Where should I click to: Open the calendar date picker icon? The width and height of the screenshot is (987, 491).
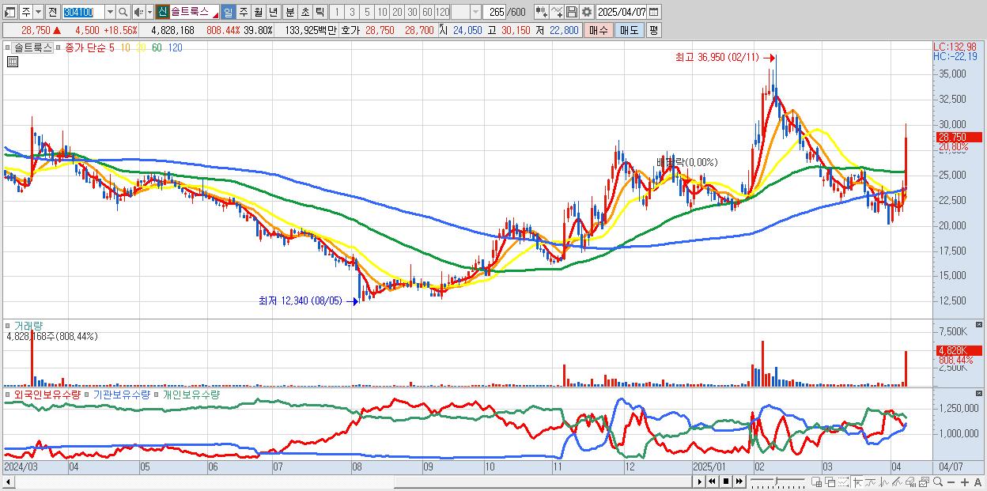tap(653, 12)
